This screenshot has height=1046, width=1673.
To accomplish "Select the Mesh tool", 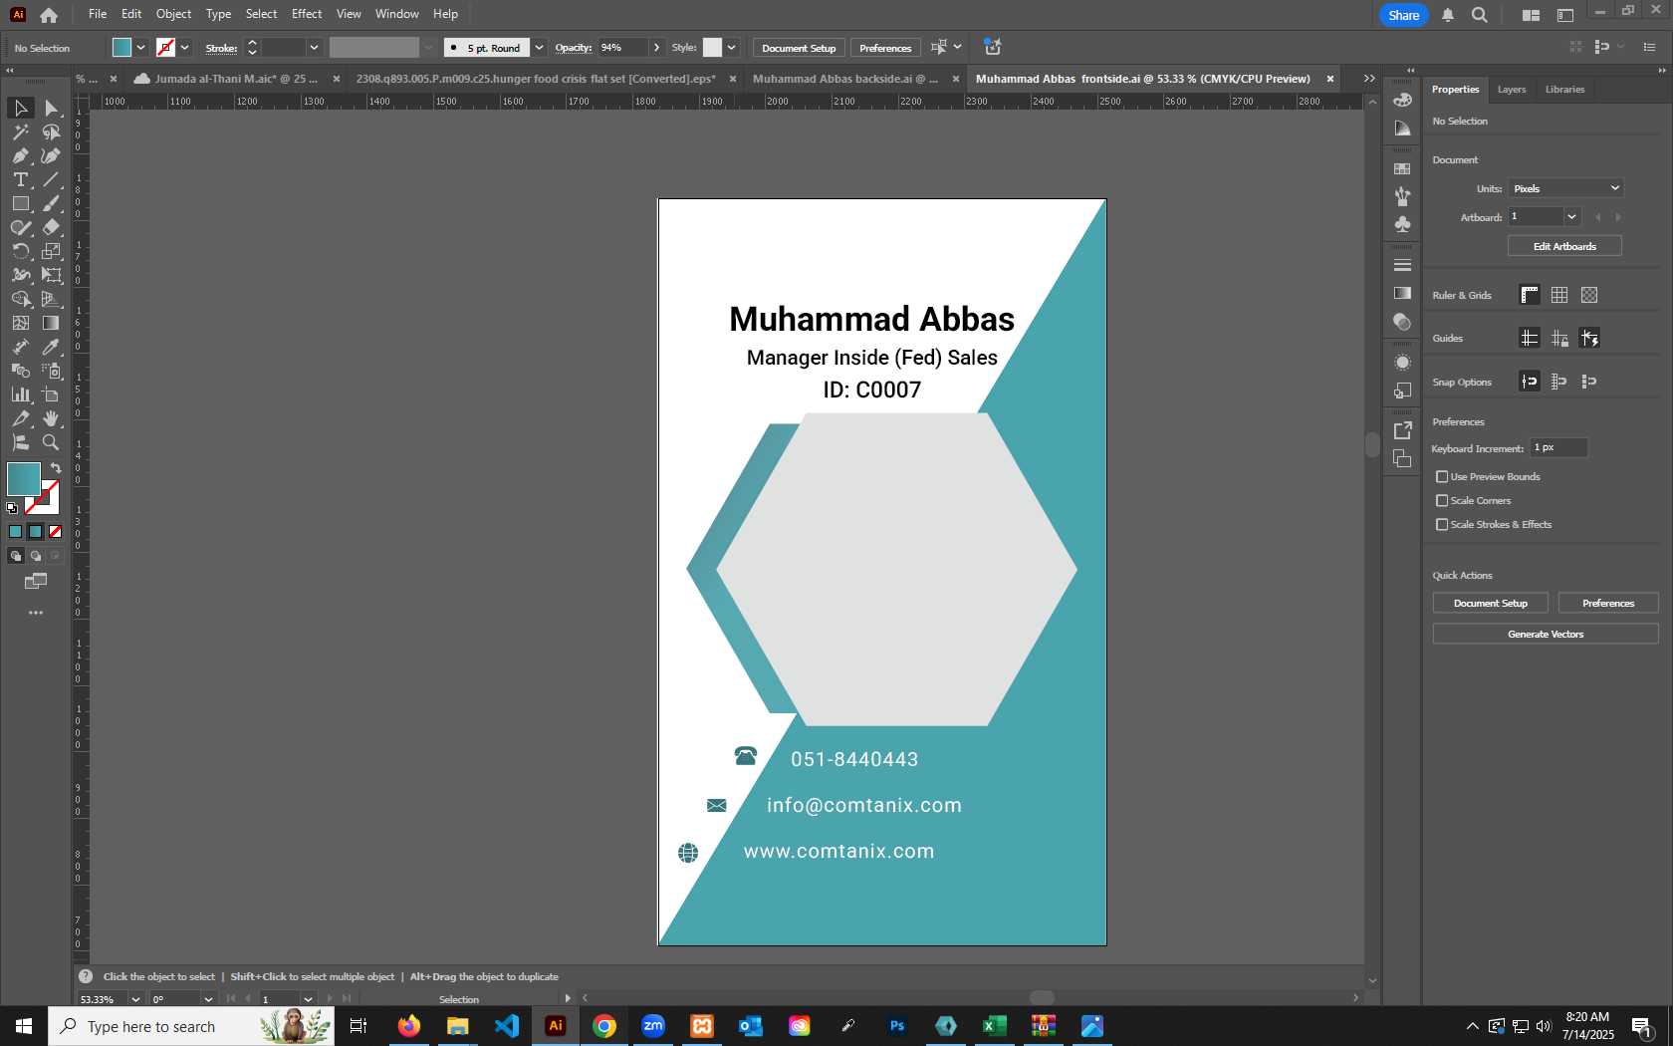I will click(20, 323).
